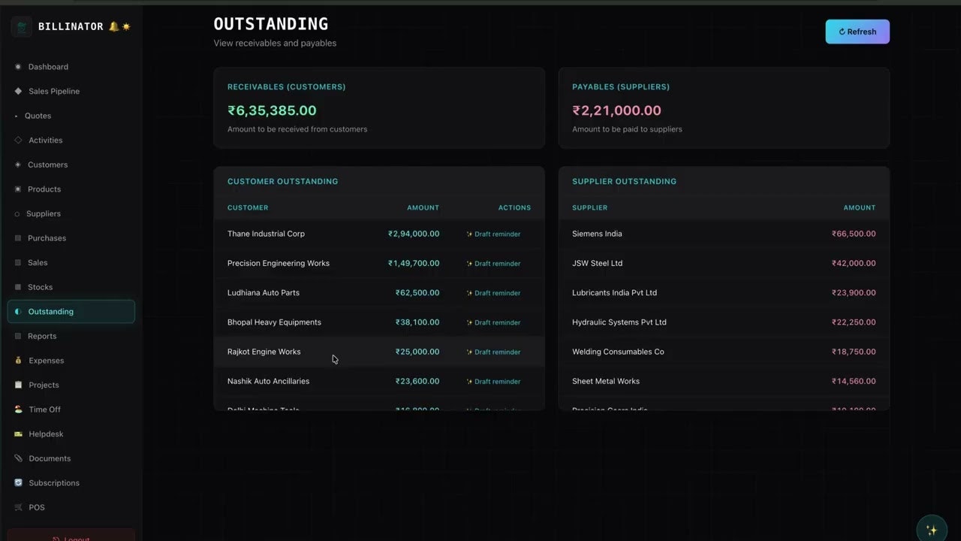
Task: Open Time Off using its icon
Action: pyautogui.click(x=17, y=409)
